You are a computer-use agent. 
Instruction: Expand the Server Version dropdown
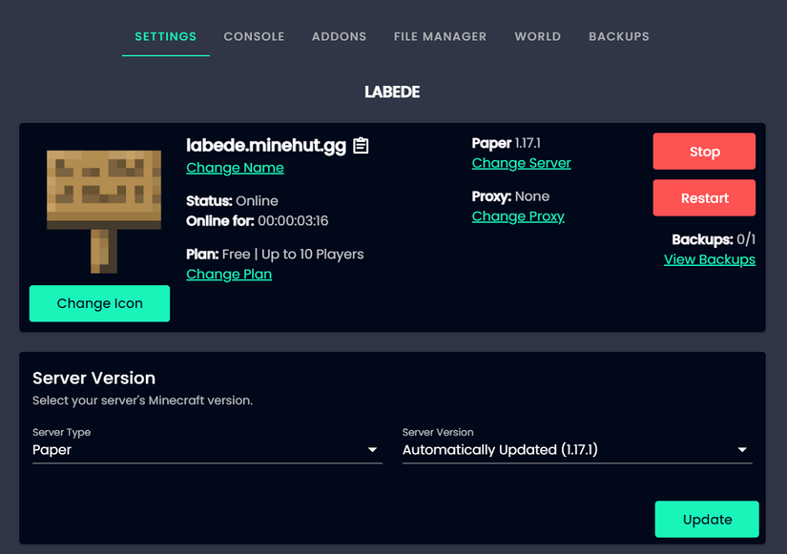click(x=577, y=449)
